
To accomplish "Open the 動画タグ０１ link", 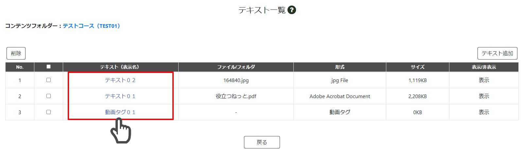I will click(x=120, y=112).
